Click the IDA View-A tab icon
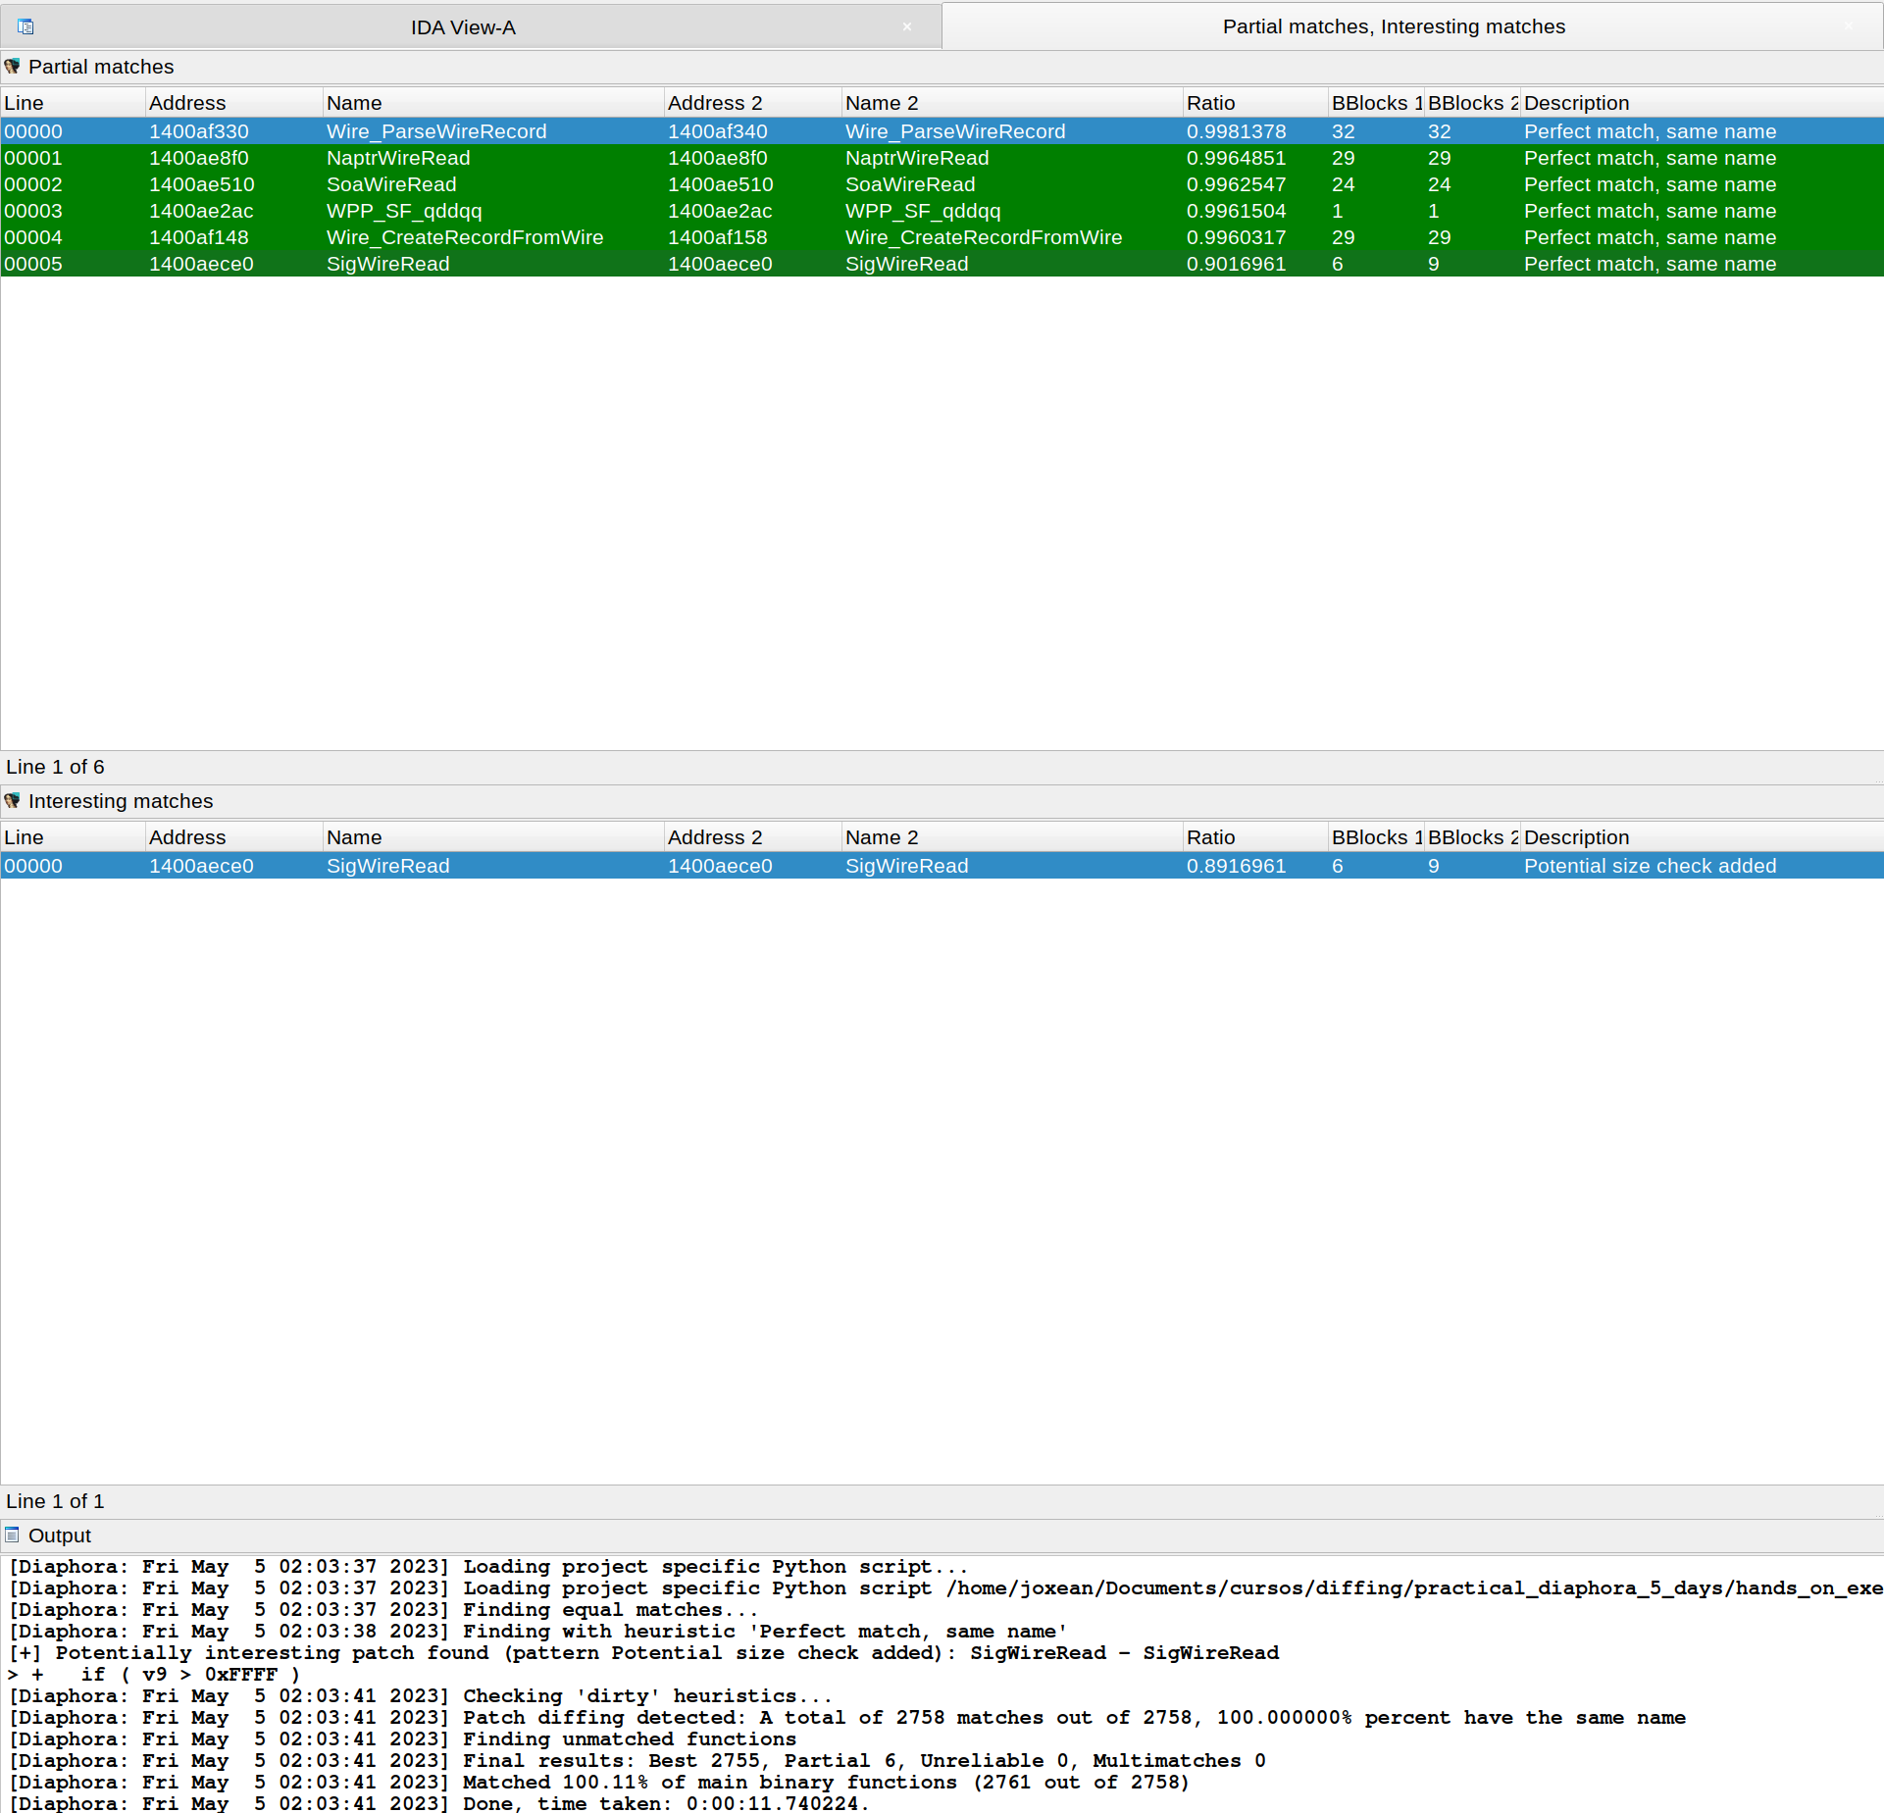1884x1813 pixels. click(x=25, y=26)
